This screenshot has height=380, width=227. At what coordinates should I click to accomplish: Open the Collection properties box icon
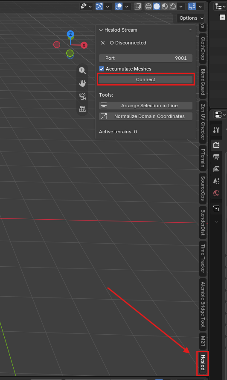click(216, 208)
